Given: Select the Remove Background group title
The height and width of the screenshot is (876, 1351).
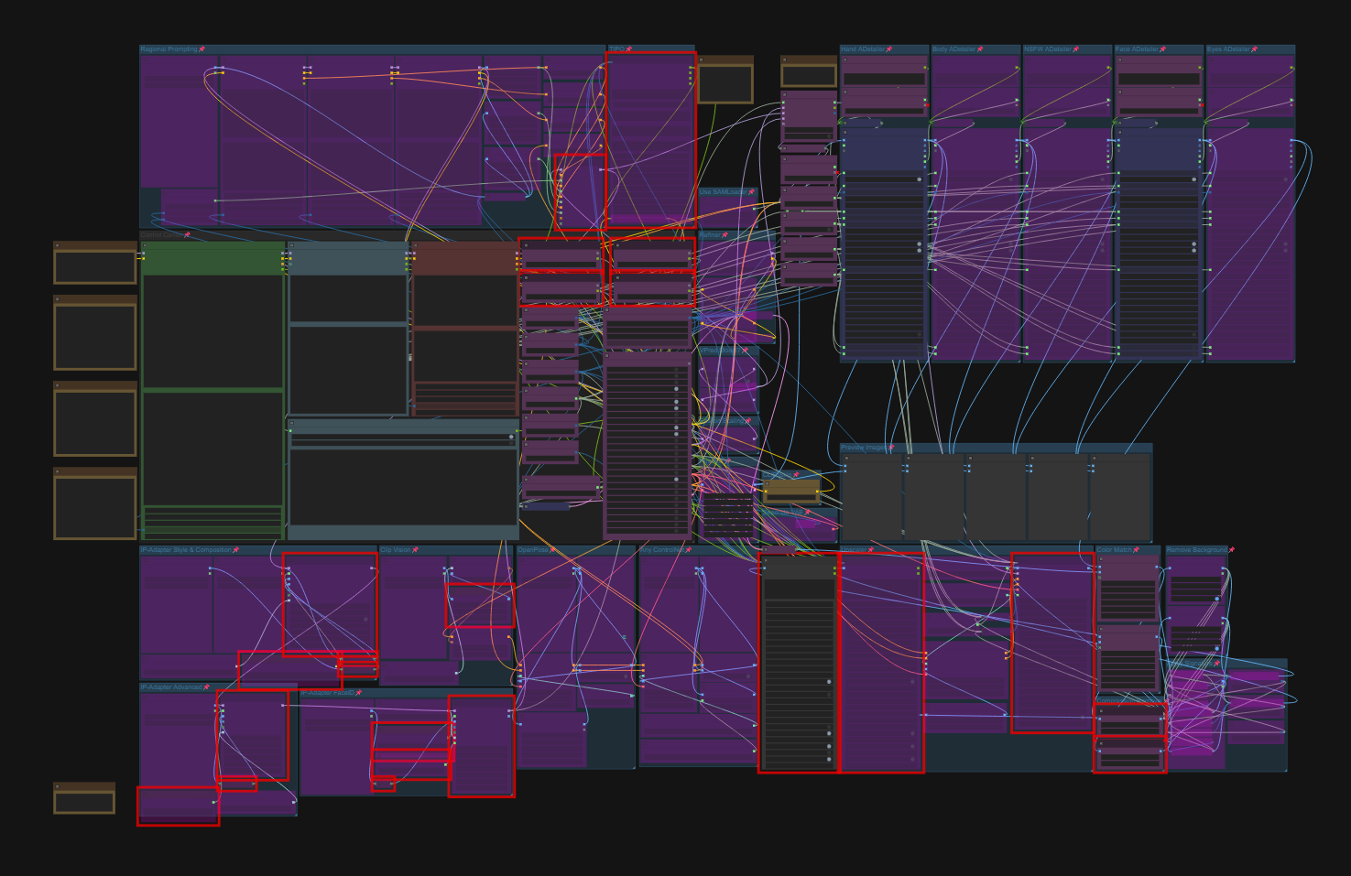Looking at the screenshot, I should tap(1197, 550).
